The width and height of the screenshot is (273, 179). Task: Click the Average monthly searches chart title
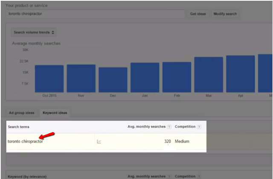point(36,44)
